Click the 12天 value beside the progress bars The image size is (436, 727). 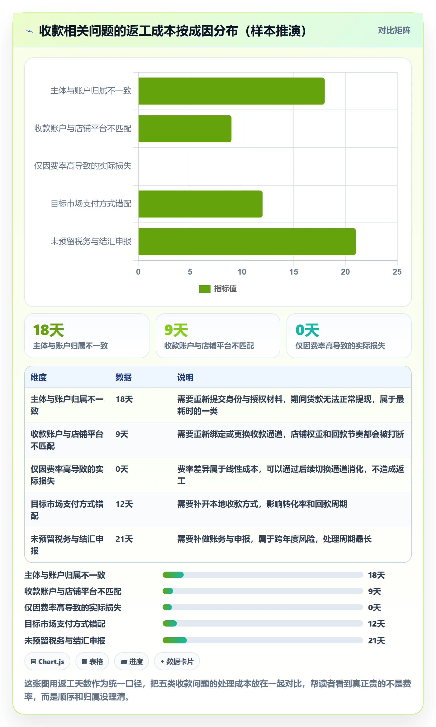tap(377, 624)
